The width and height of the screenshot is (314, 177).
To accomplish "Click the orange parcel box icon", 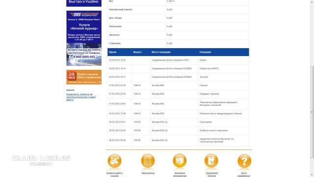I will pos(180,161).
